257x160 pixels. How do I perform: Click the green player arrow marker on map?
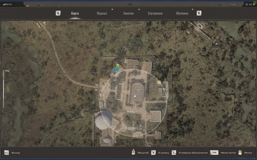pos(118,65)
